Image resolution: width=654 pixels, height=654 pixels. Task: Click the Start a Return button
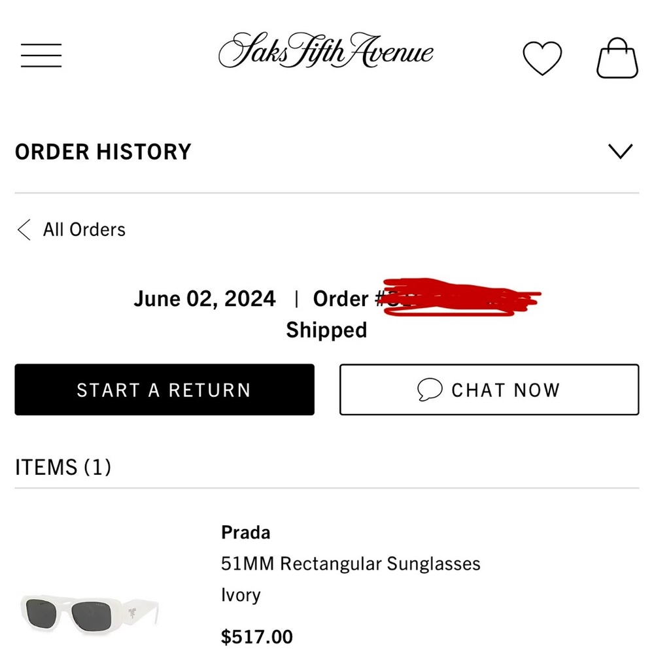pos(163,390)
